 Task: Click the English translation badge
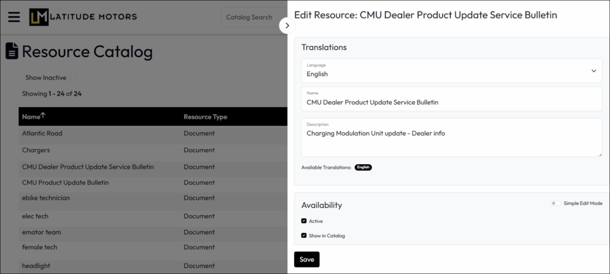click(363, 167)
